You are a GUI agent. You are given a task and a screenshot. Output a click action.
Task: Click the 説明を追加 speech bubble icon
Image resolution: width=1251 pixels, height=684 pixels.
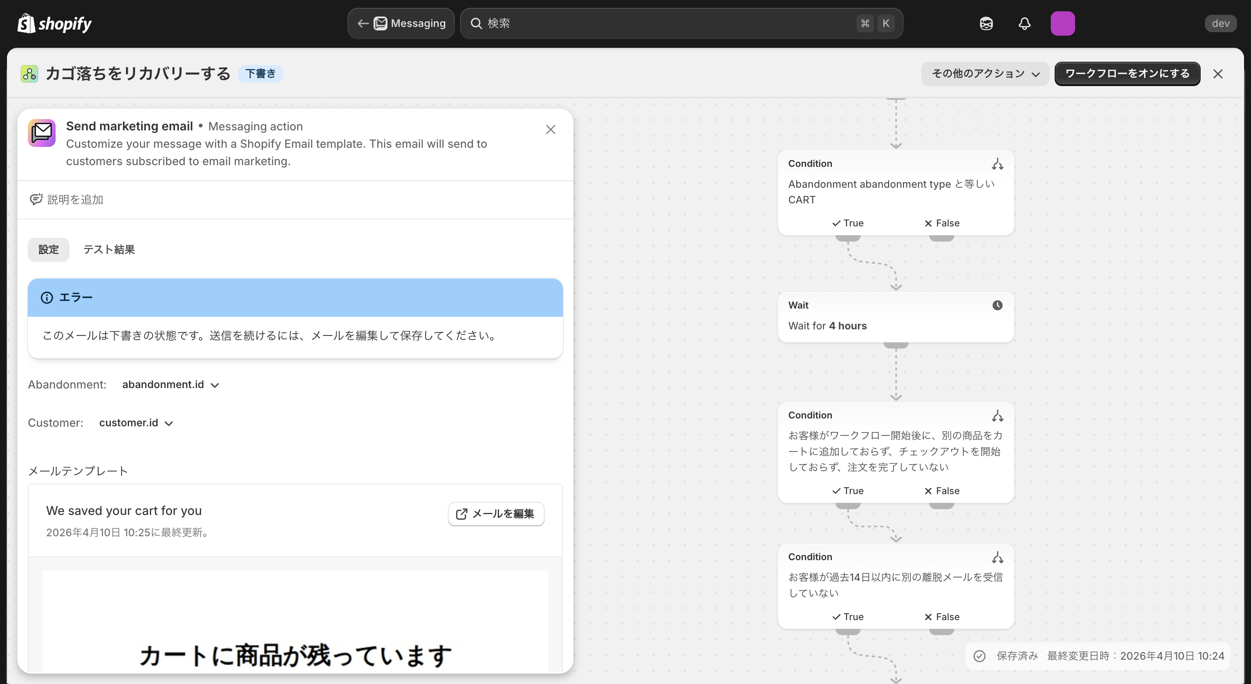pyautogui.click(x=36, y=199)
